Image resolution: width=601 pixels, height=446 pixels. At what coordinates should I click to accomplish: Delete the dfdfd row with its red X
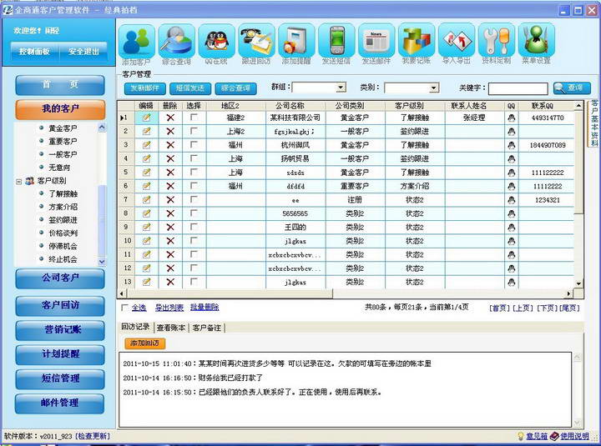(170, 186)
